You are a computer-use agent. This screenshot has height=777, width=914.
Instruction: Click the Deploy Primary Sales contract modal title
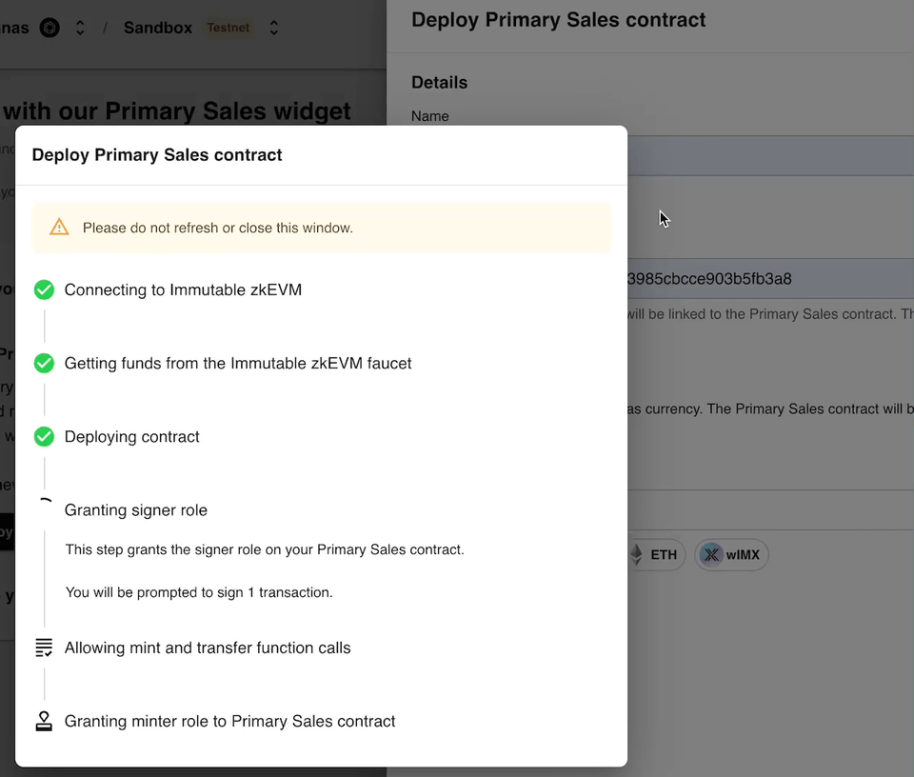(157, 154)
